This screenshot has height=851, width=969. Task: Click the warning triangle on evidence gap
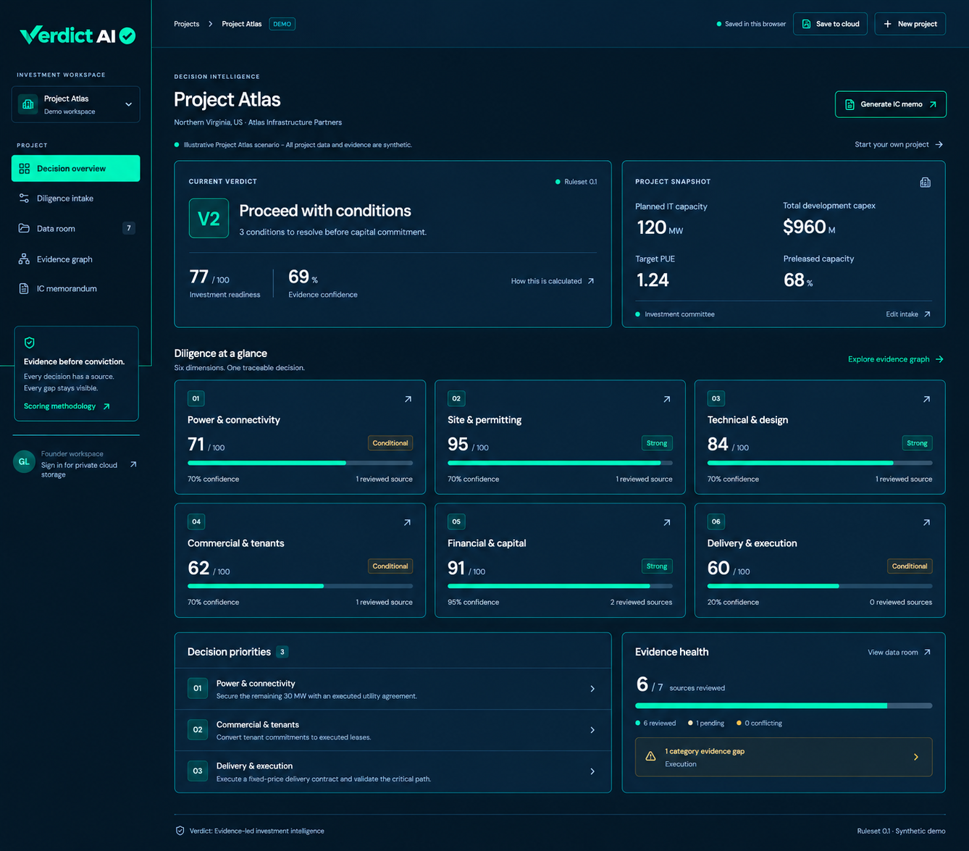[x=650, y=756]
